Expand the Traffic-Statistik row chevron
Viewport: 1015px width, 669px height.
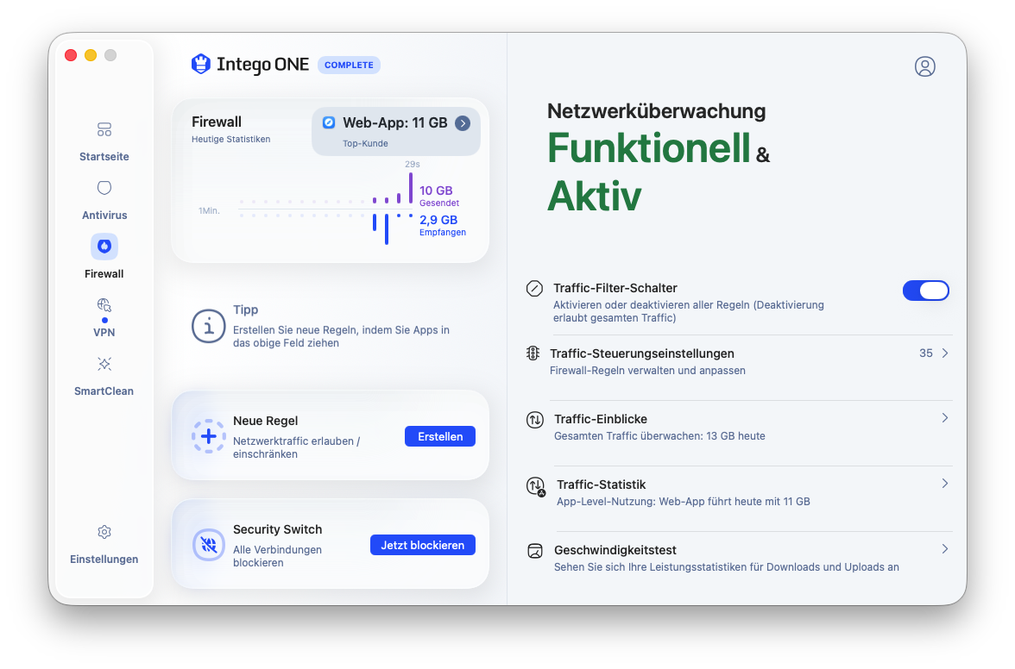pos(945,484)
